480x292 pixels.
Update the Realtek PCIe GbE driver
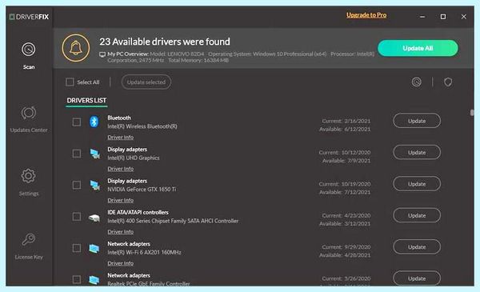(417, 278)
